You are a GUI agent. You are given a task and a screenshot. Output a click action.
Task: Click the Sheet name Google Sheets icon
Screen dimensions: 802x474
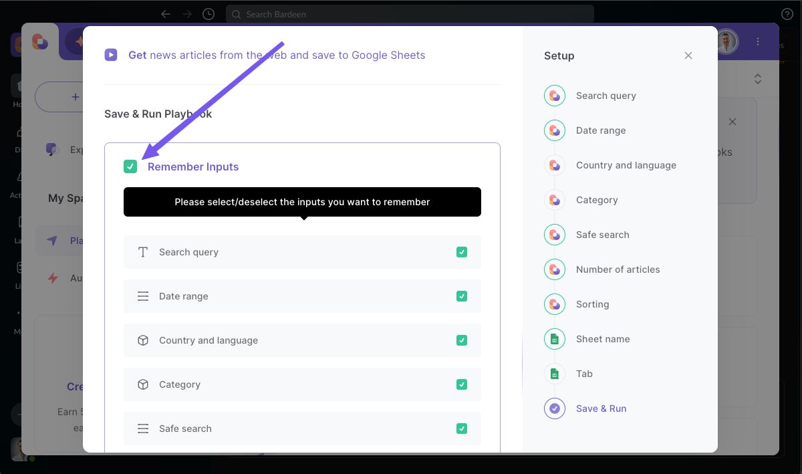[555, 339]
